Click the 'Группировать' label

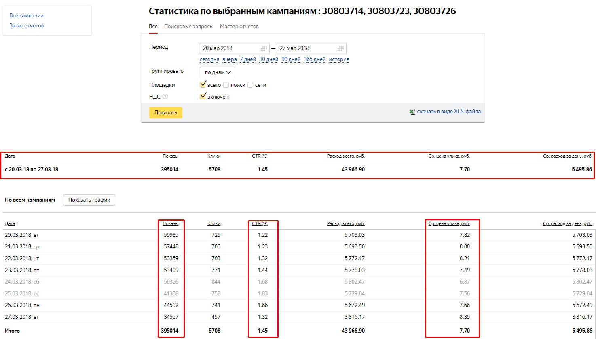coord(166,71)
